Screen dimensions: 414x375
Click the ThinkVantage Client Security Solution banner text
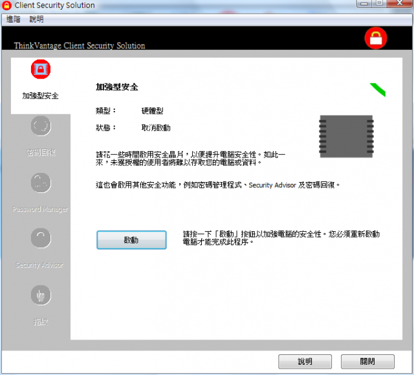coord(80,46)
